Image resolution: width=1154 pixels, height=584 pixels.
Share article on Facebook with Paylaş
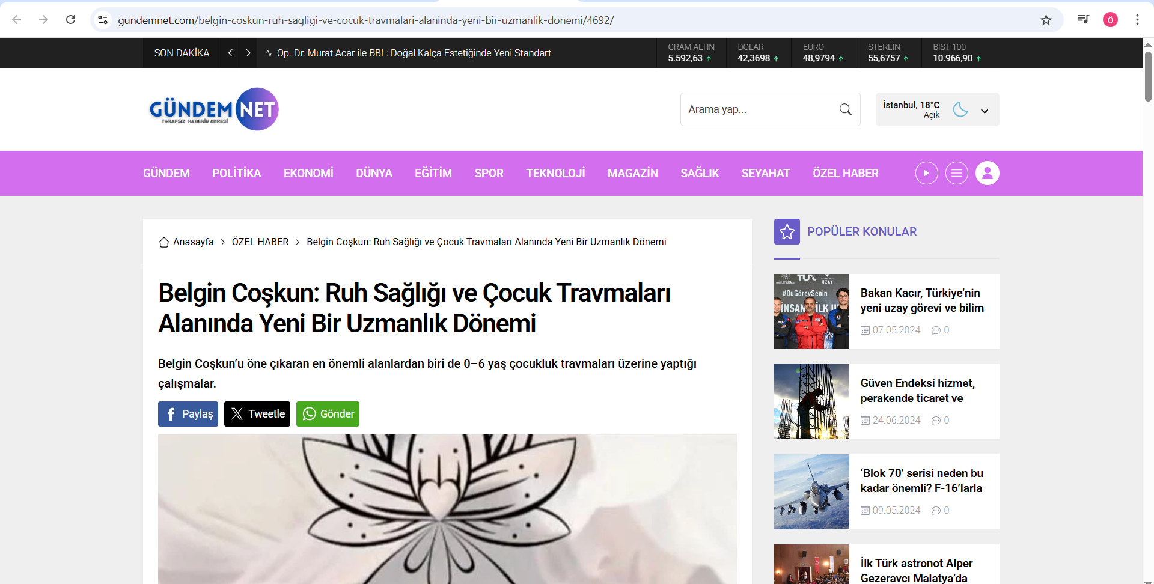point(188,414)
